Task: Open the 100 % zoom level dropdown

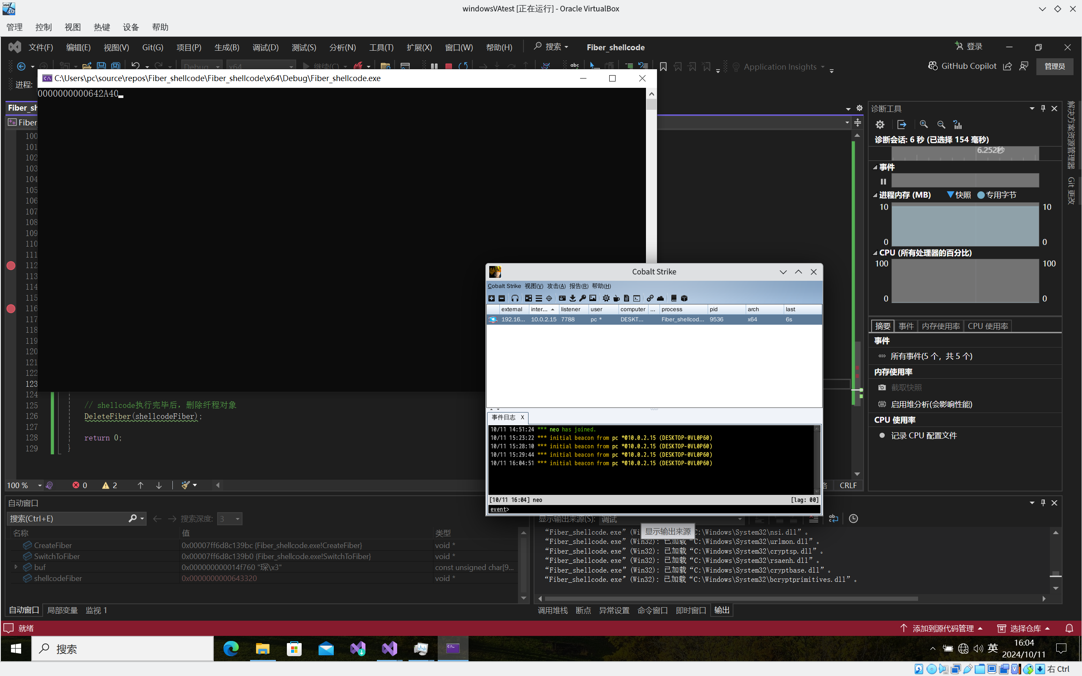Action: click(x=39, y=486)
